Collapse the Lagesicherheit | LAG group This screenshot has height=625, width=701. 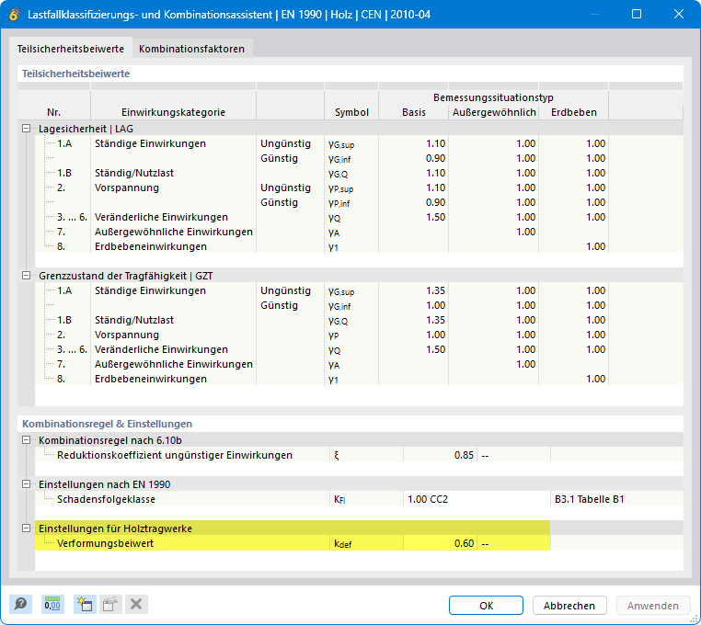point(27,129)
